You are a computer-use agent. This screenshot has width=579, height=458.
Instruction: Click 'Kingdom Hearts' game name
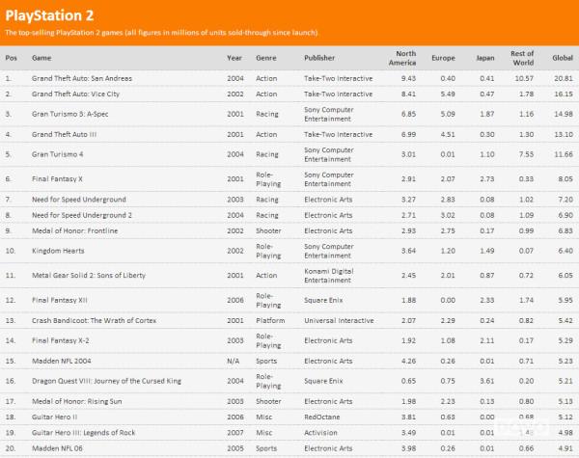(58, 251)
